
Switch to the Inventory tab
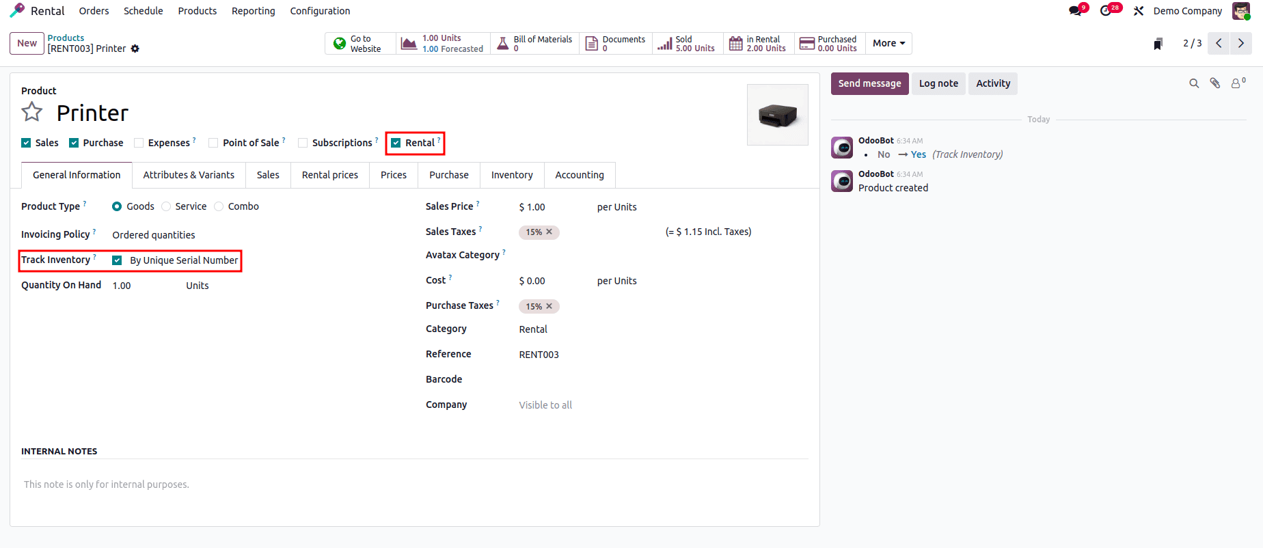pyautogui.click(x=512, y=175)
